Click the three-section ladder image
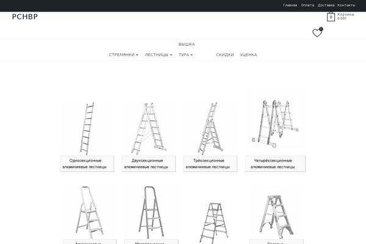The image size is (366, 244). tap(210, 129)
